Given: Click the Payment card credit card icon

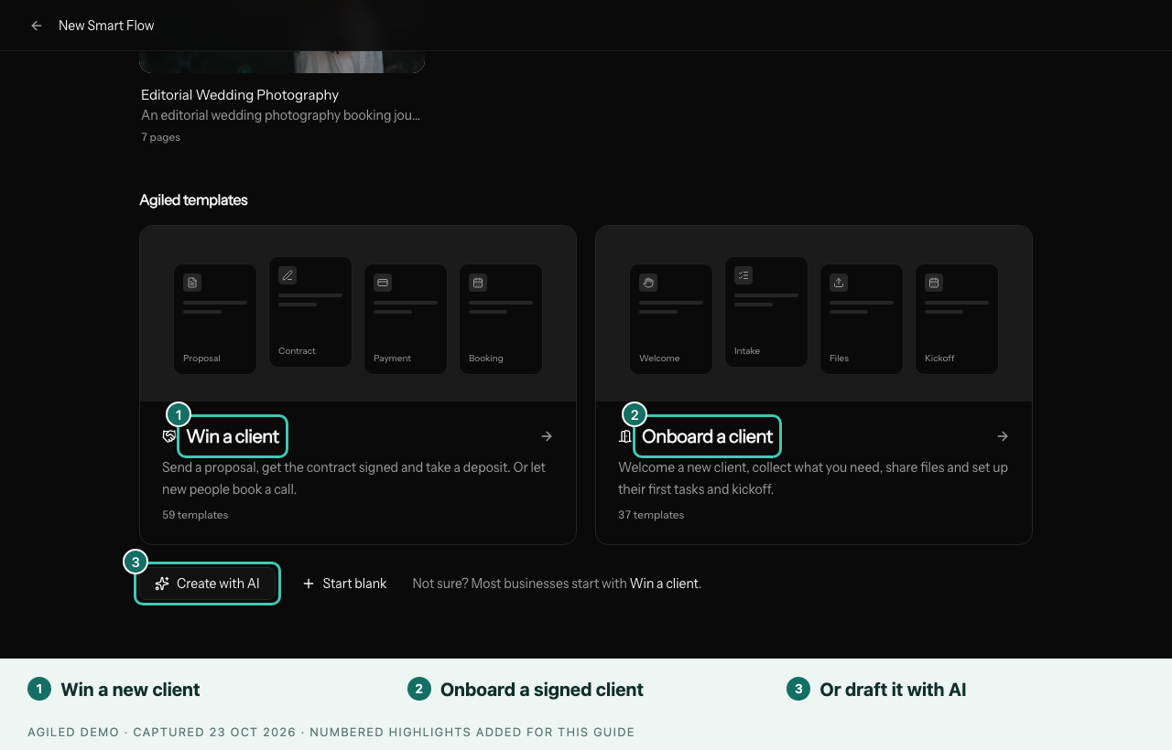Looking at the screenshot, I should [383, 283].
